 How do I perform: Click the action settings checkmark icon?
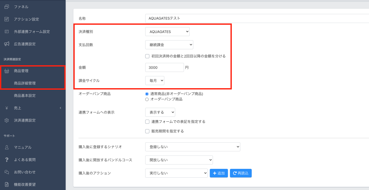click(7, 19)
